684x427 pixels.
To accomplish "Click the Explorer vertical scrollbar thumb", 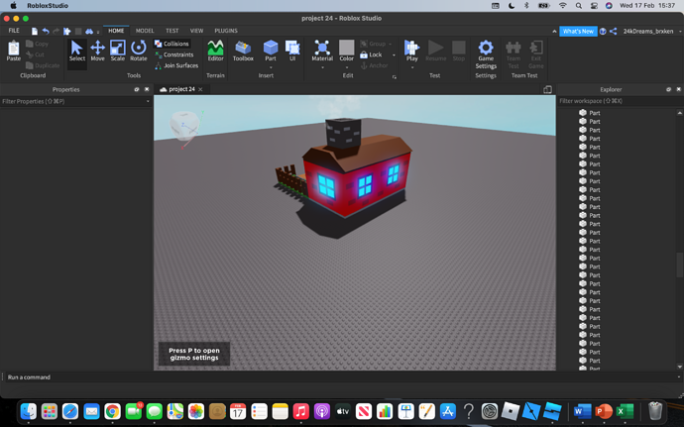I will (679, 265).
